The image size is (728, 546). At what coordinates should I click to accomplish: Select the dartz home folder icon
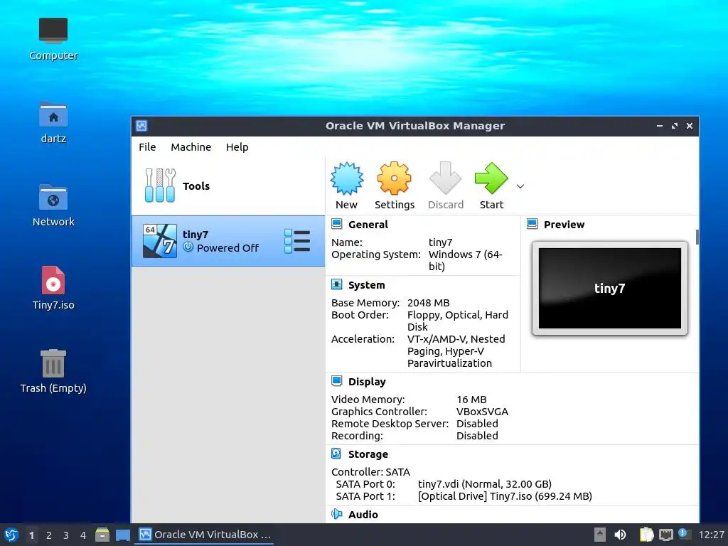click(x=53, y=122)
